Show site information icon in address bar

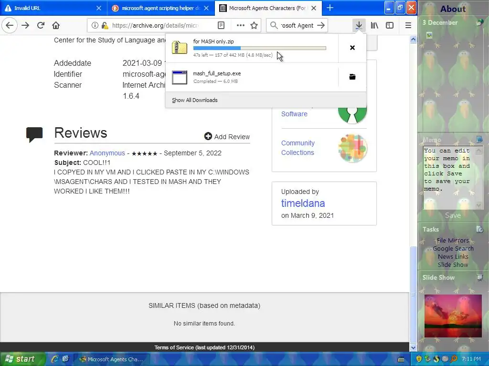(95, 26)
